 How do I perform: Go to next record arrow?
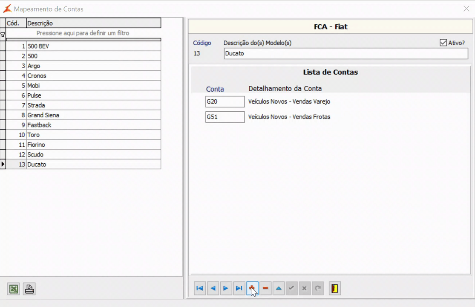(226, 288)
